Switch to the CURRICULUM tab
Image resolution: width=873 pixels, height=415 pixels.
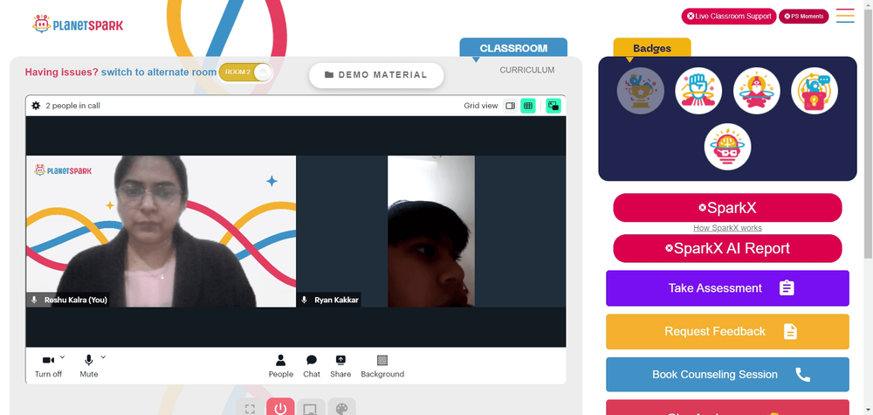tap(526, 70)
